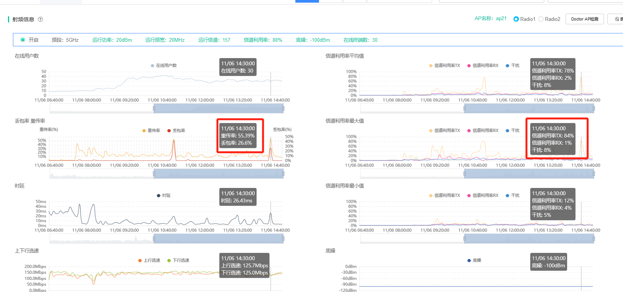This screenshot has height=292, width=623.
Task: Click the 信道利用率: 88% status entry
Action: (x=263, y=40)
